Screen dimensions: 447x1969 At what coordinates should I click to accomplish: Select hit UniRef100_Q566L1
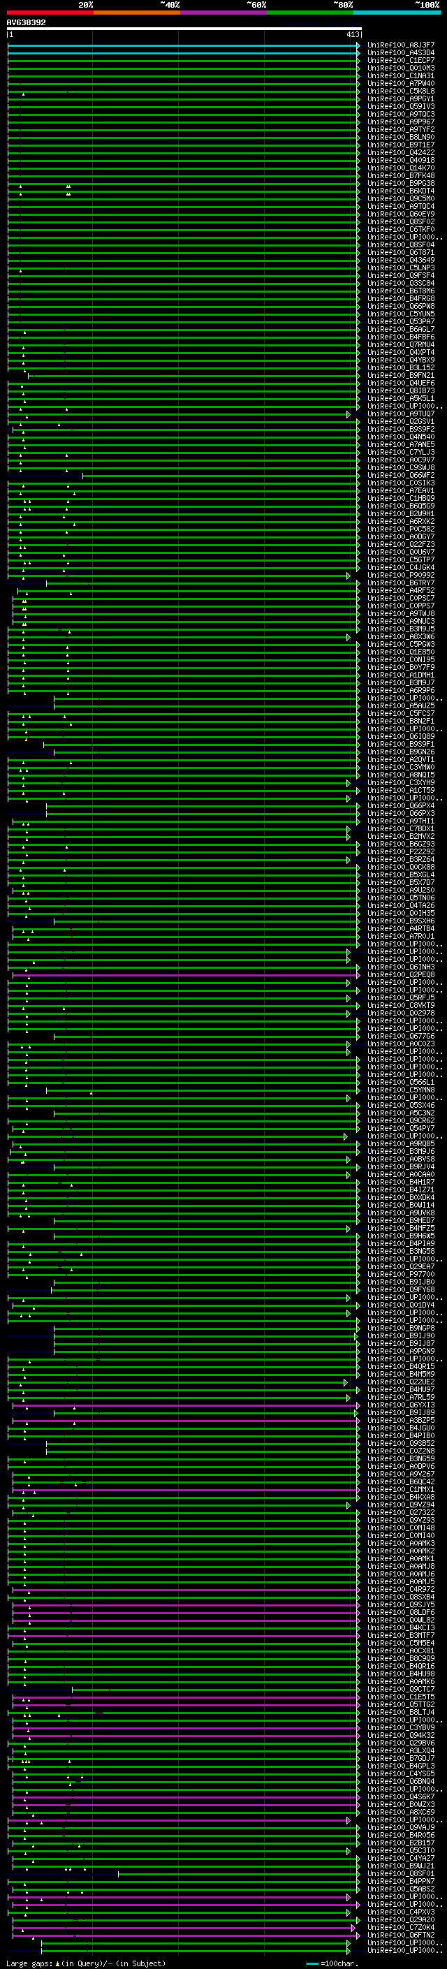click(401, 1083)
